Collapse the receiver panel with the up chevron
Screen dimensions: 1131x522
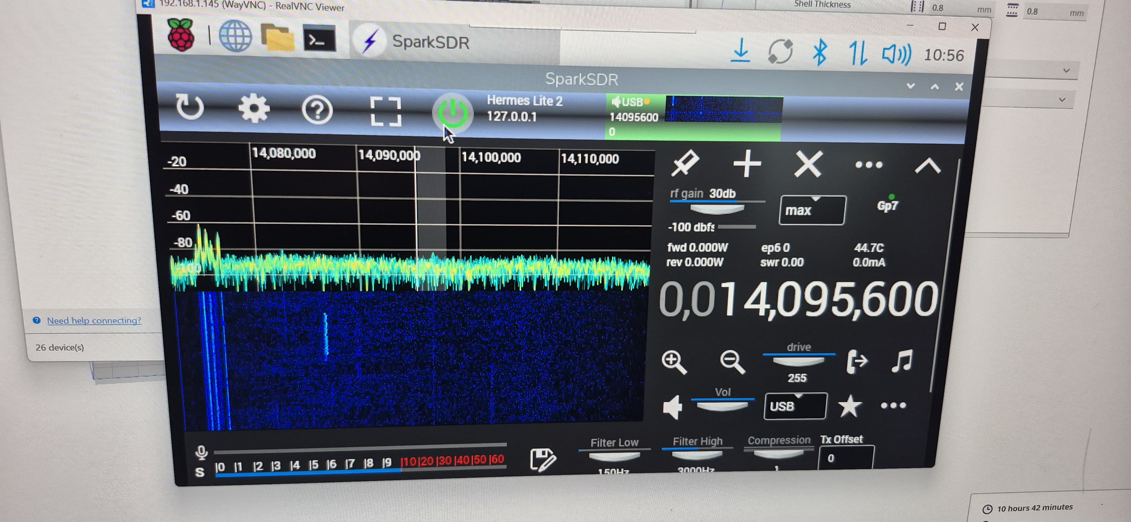(927, 166)
